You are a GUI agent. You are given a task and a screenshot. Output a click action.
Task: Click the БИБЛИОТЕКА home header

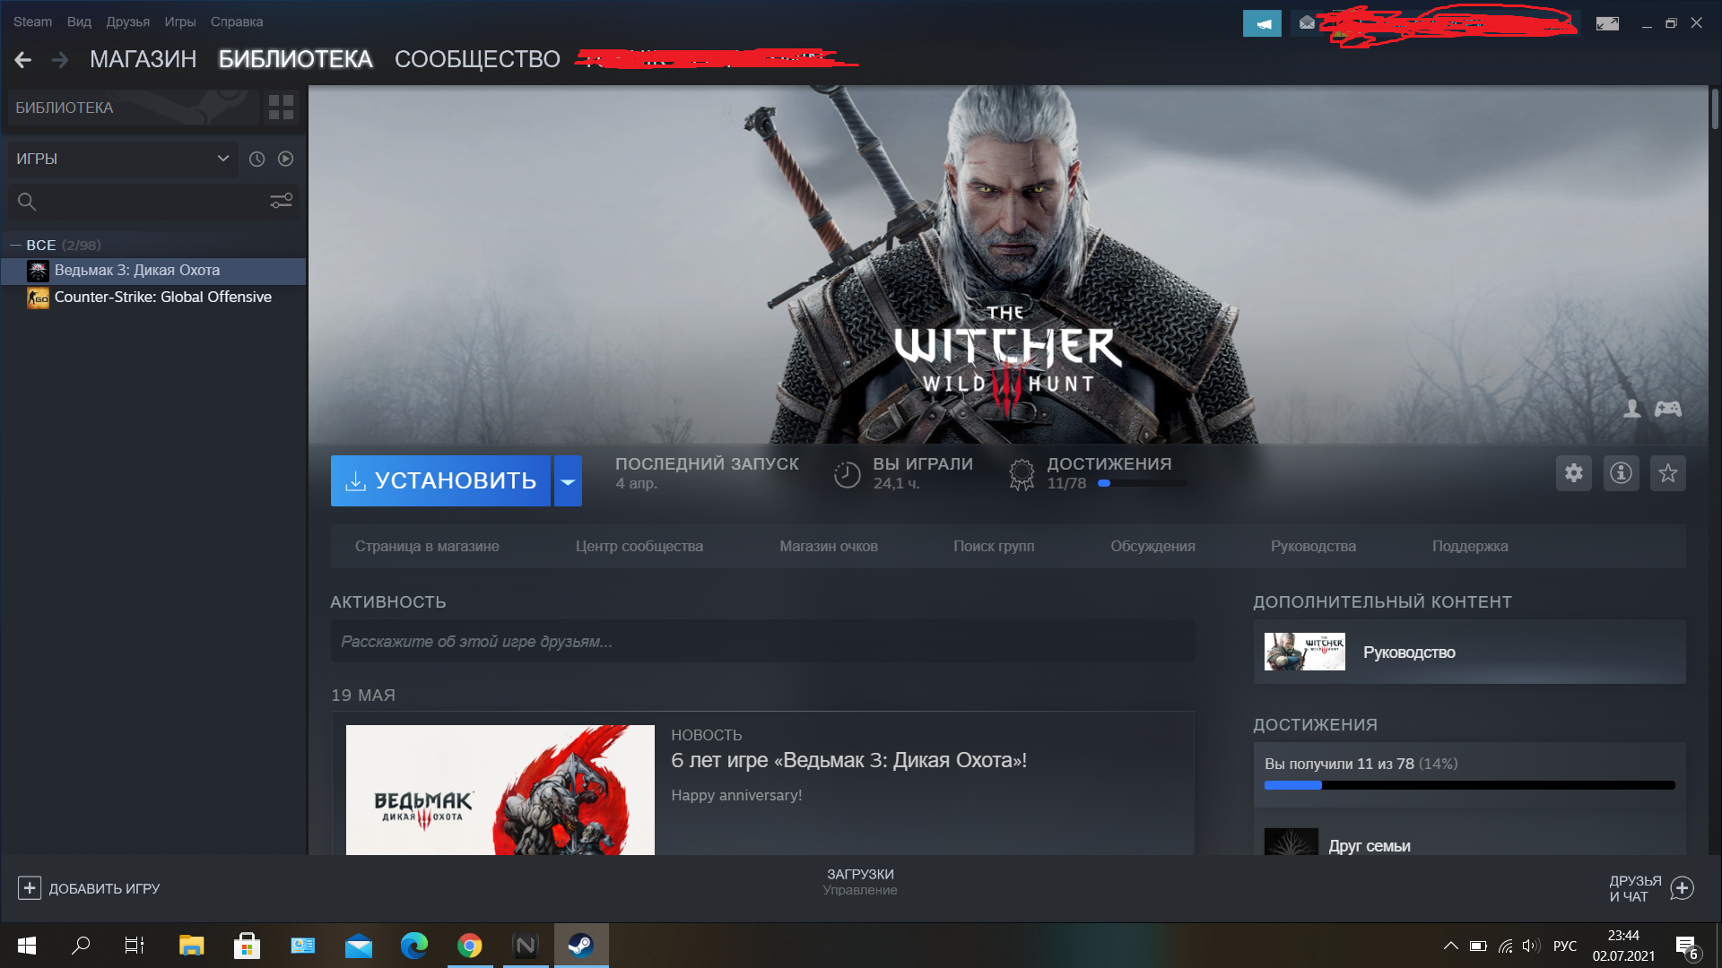point(133,108)
